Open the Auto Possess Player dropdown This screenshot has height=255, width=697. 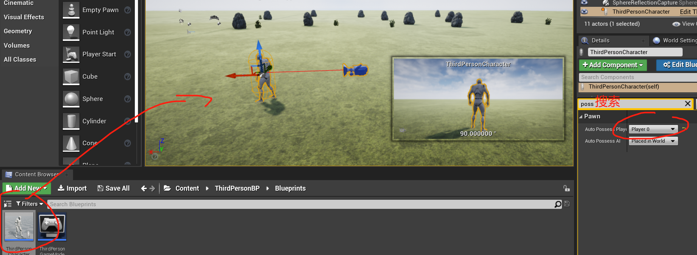tap(653, 129)
